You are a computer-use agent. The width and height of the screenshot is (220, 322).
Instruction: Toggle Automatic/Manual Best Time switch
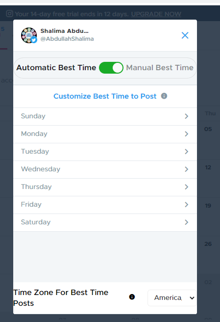click(111, 68)
